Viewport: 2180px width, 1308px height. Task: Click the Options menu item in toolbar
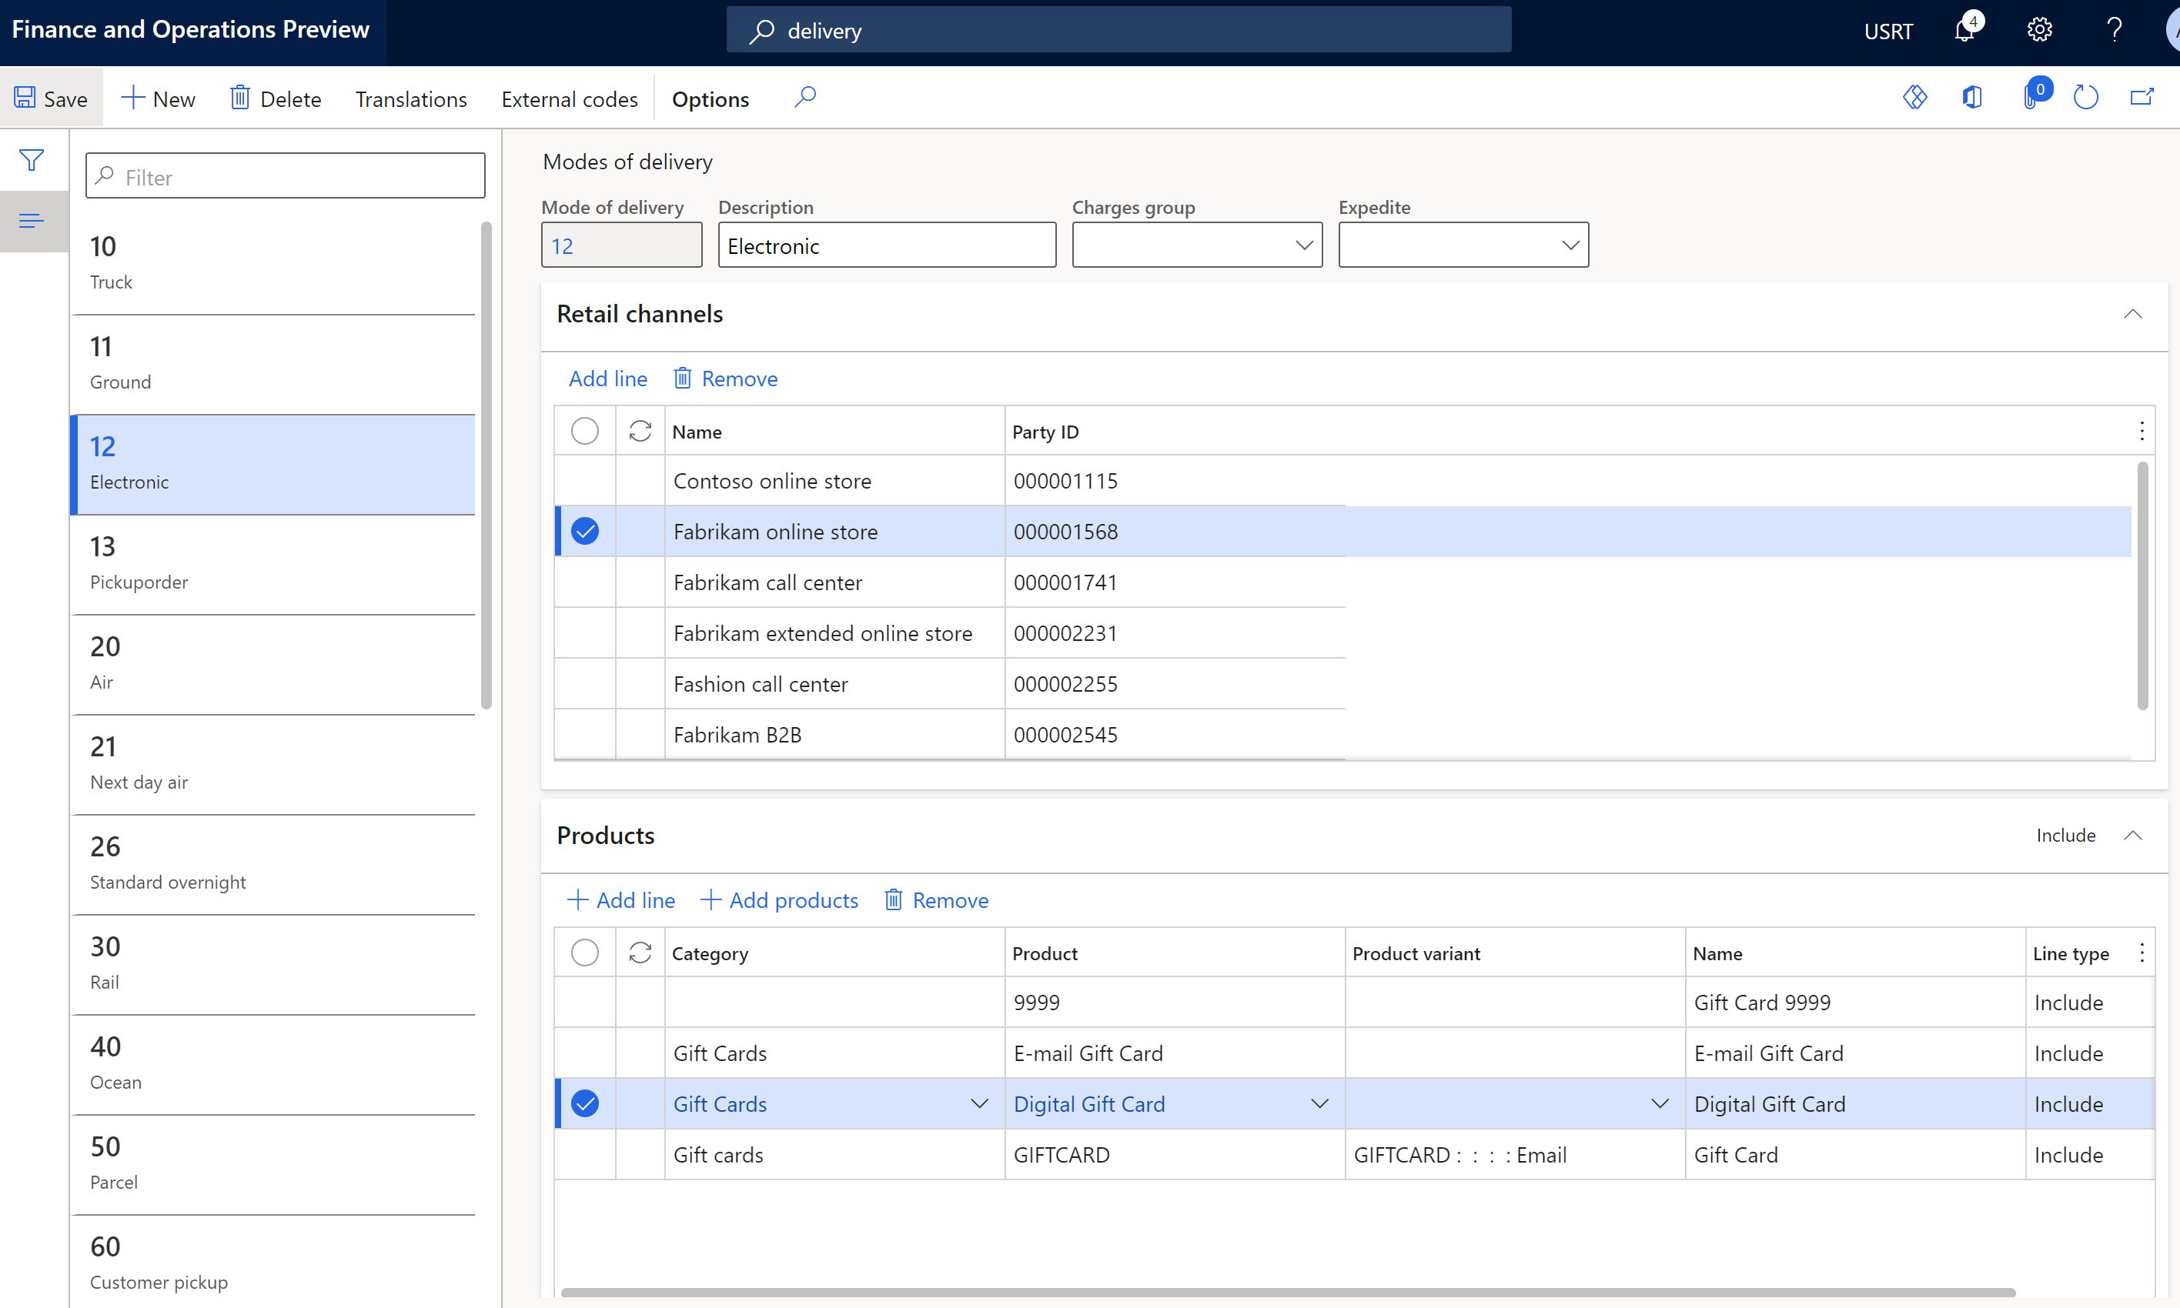(710, 98)
